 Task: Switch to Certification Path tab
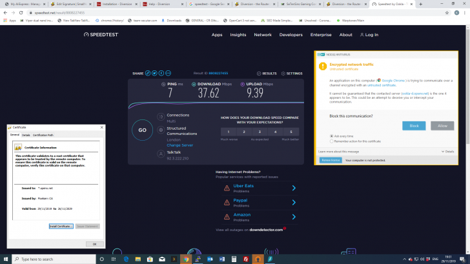click(x=43, y=135)
